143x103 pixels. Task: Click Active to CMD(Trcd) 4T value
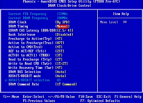click(x=59, y=47)
